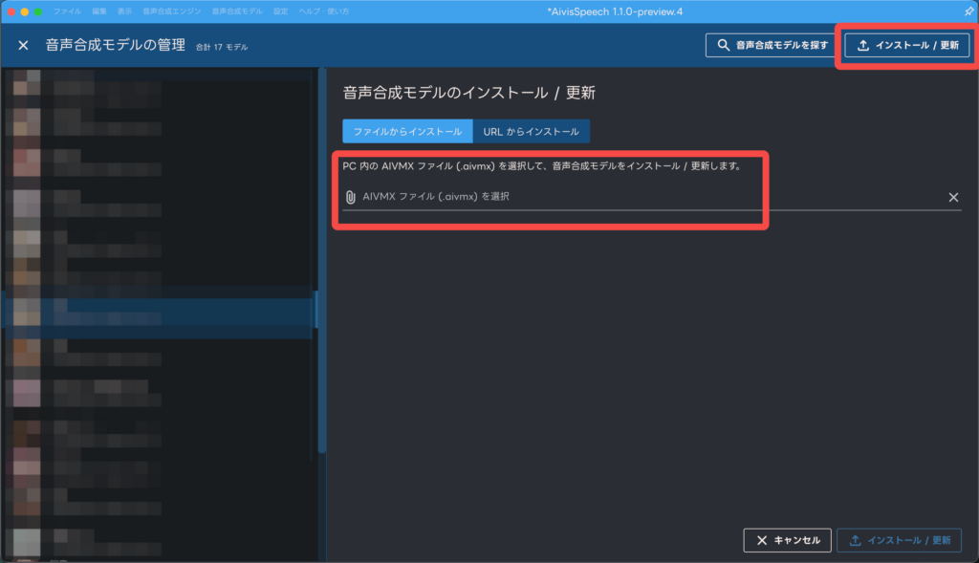Switch to the URL からインストール tab
Image resolution: width=979 pixels, height=563 pixels.
point(531,131)
